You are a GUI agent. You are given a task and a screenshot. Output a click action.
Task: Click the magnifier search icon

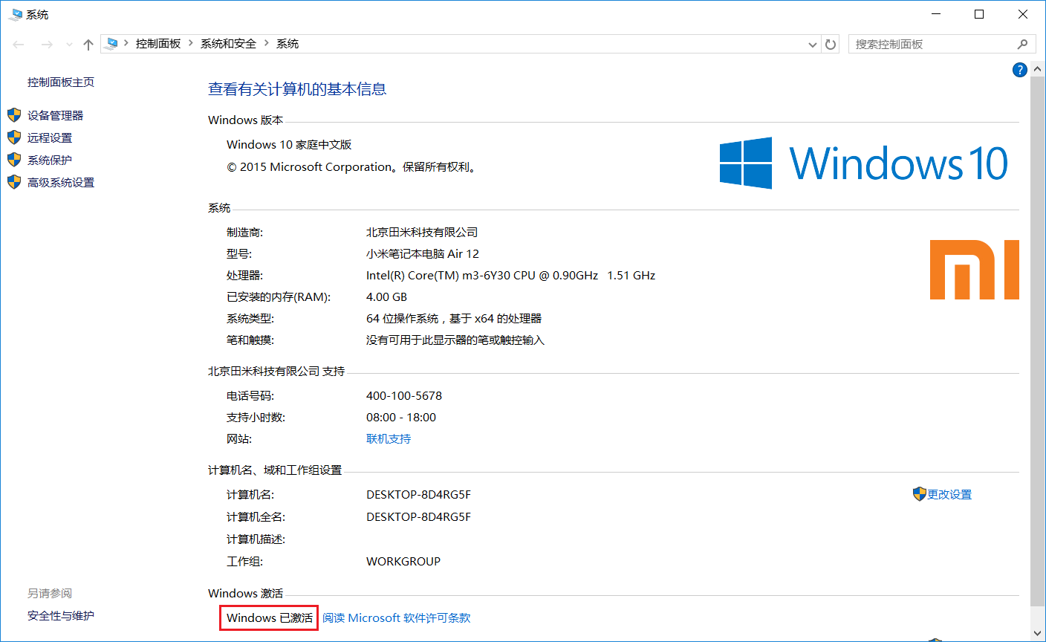(1023, 44)
